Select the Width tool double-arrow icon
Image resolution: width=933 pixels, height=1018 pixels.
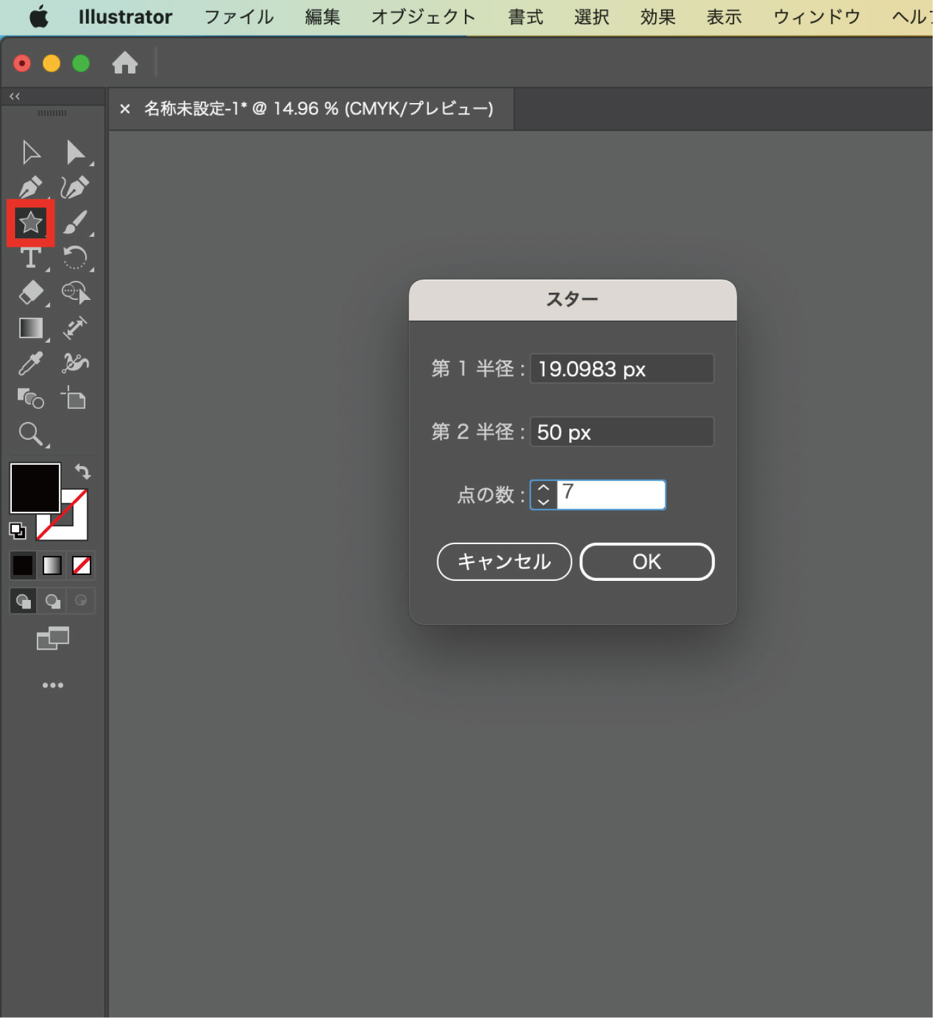[x=75, y=328]
